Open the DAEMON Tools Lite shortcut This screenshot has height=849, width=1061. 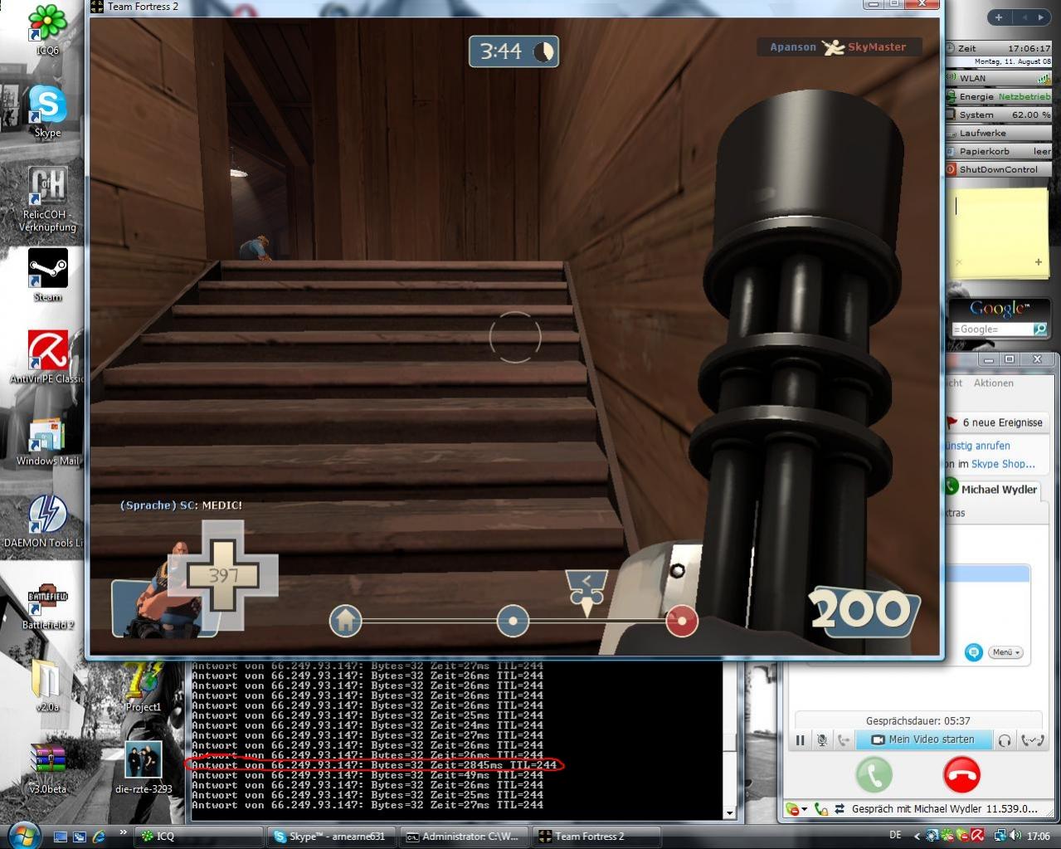[x=46, y=522]
